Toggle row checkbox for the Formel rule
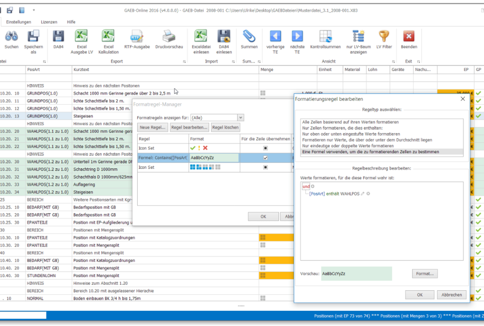The height and width of the screenshot is (326, 484). coord(266,158)
